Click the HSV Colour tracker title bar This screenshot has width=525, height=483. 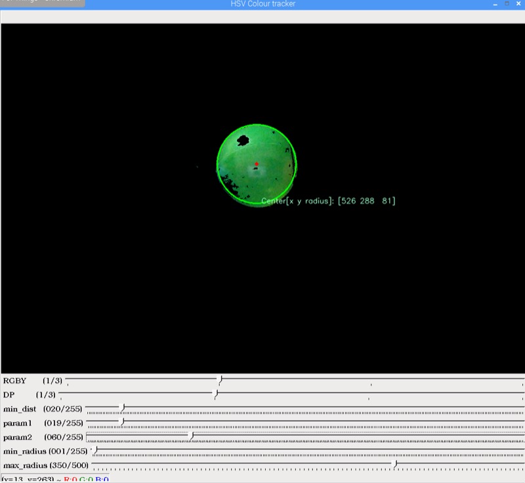coord(263,4)
